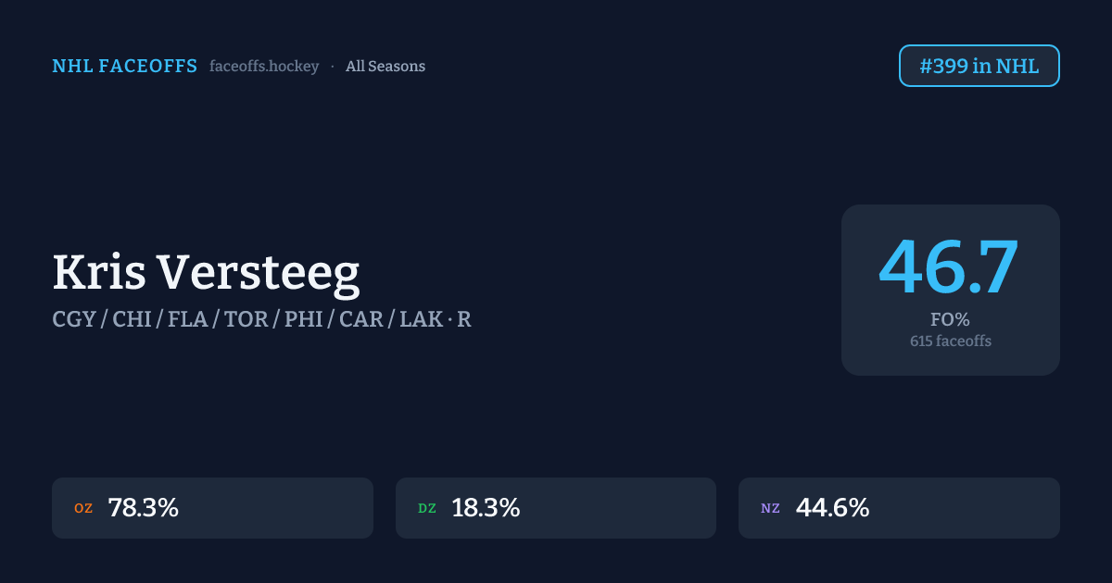Select the All Seasons label
Screen dimensions: 1112x583
[385, 67]
